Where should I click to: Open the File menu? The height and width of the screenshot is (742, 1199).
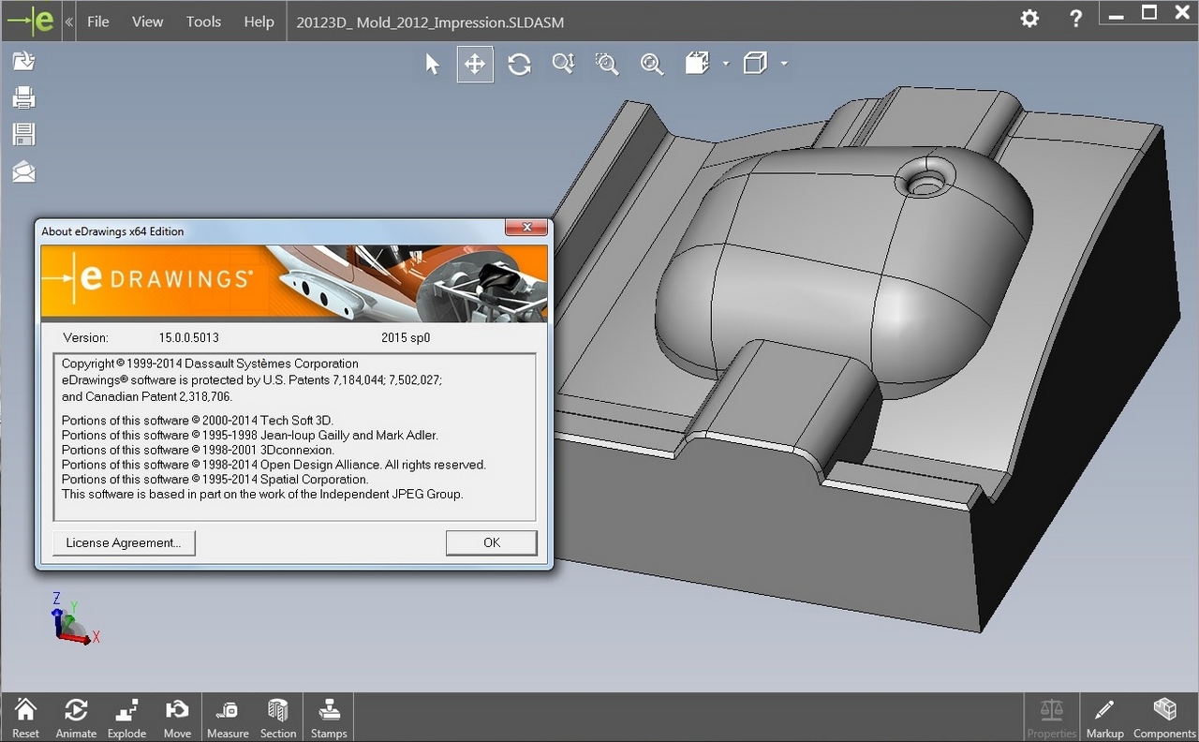(98, 22)
